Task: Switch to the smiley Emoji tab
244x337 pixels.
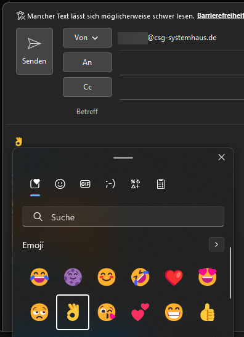Action: coord(60,184)
